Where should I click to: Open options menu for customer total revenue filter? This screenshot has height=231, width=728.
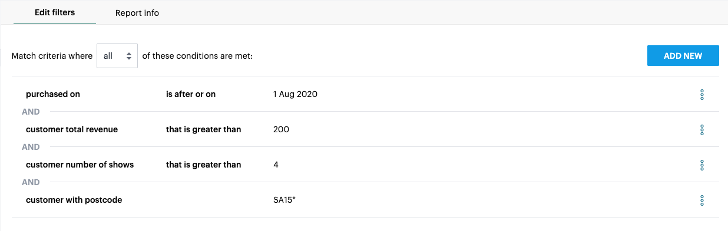701,129
